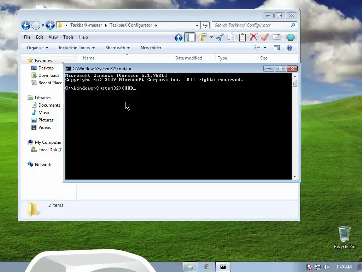
Task: Select TaskbarX Configurator breadcrumb
Action: pos(131,25)
